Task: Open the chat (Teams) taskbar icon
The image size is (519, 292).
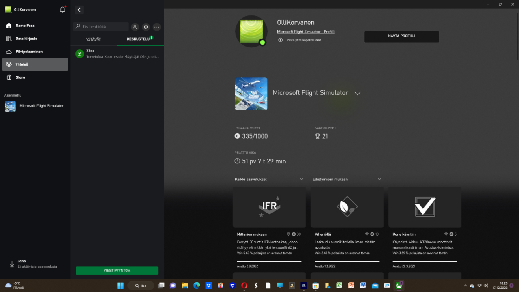Action: click(173, 286)
